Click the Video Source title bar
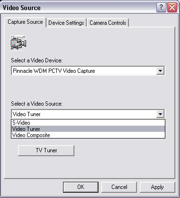The width and height of the screenshot is (180, 198). (79, 8)
